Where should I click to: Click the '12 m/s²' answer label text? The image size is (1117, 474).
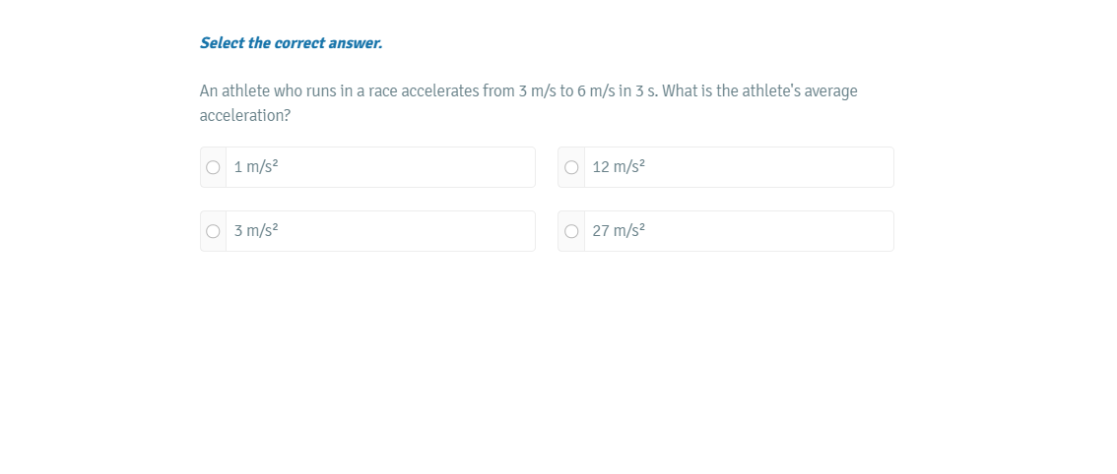[619, 167]
